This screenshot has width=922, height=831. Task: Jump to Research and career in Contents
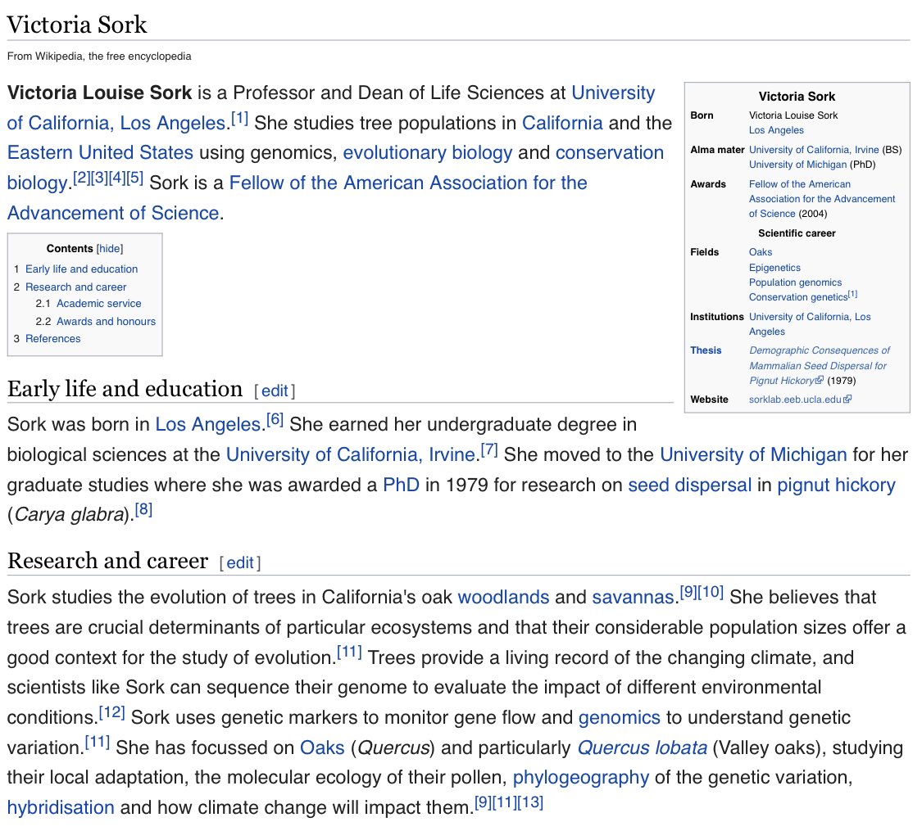(76, 287)
